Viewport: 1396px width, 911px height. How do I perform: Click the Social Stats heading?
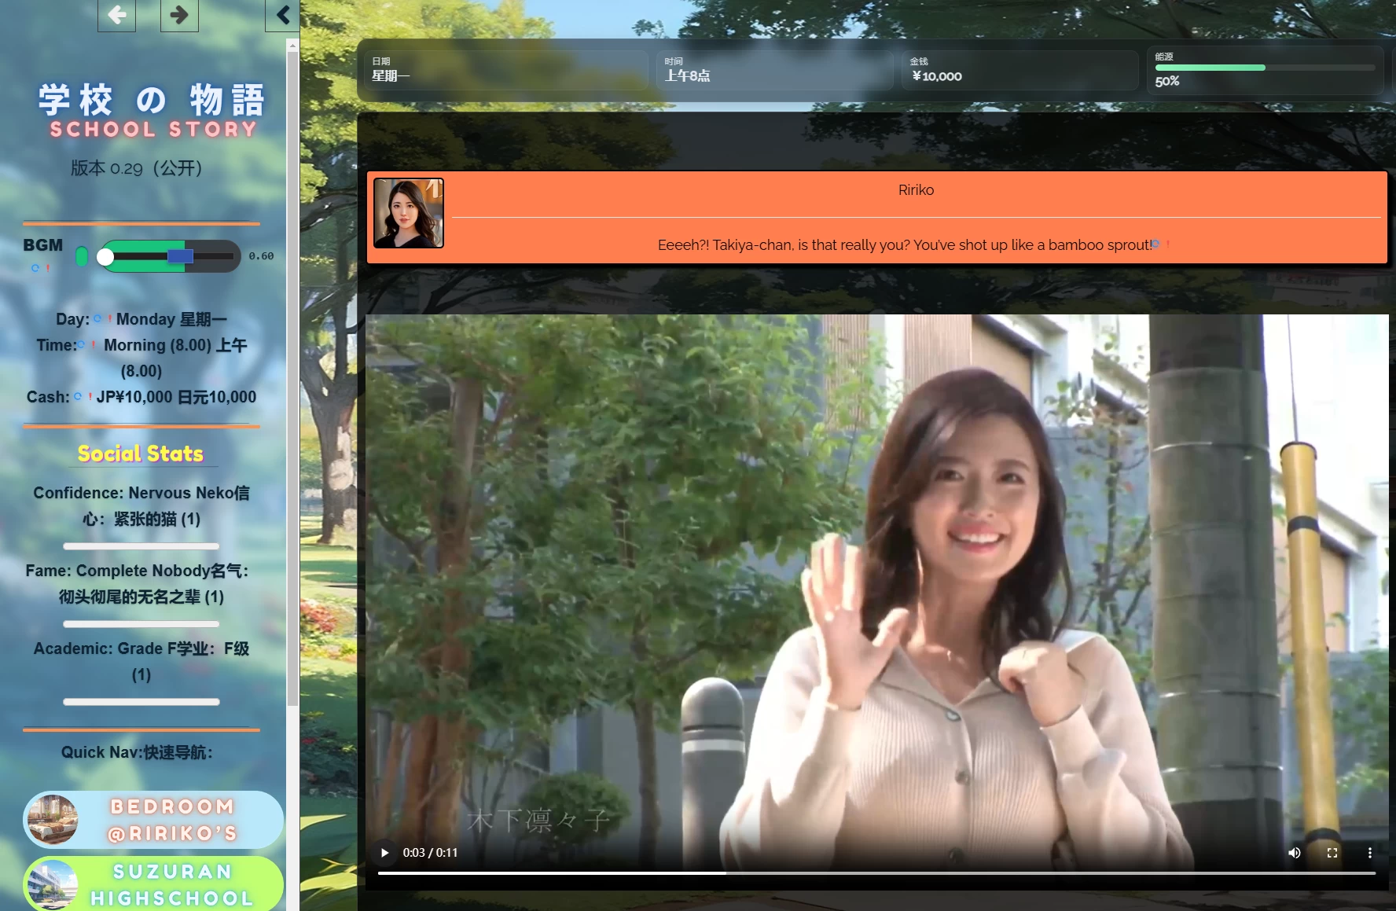(x=141, y=454)
